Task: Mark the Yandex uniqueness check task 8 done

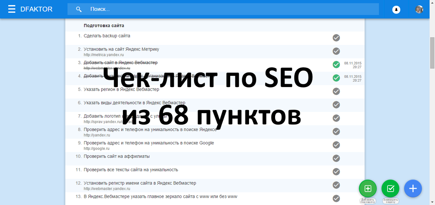Action: tap(336, 131)
